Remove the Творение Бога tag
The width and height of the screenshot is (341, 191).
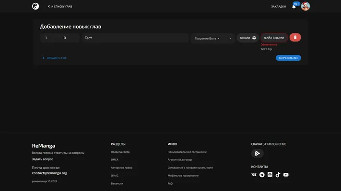point(218,39)
